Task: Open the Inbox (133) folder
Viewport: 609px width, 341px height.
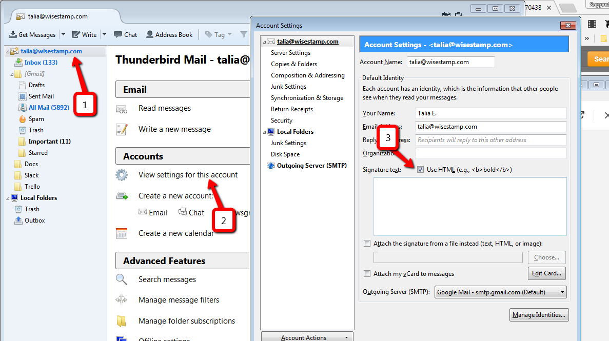Action: point(41,62)
